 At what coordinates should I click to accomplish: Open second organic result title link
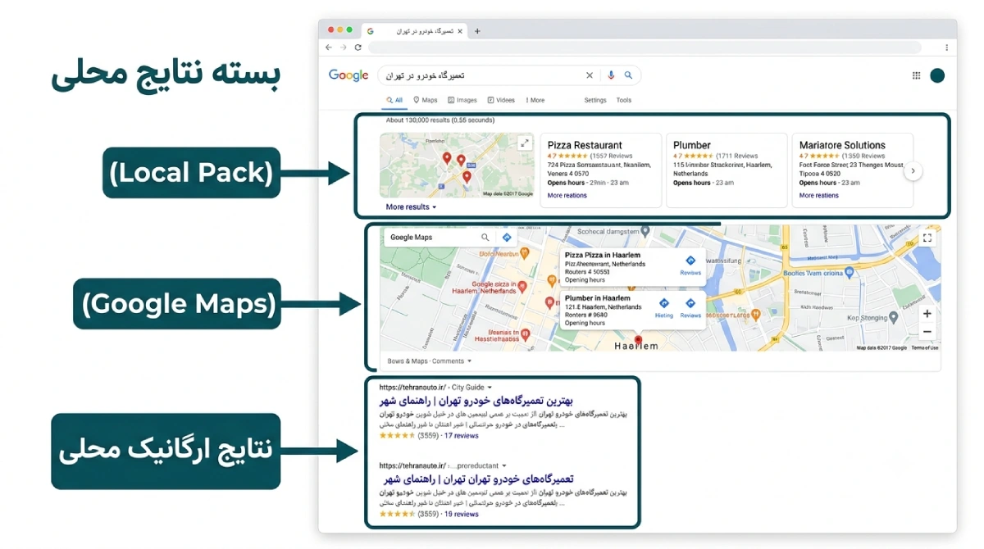pyautogui.click(x=478, y=479)
